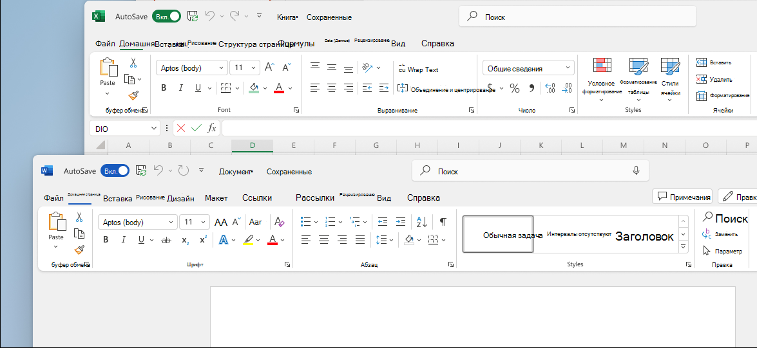This screenshot has width=757, height=348.
Task: Expand Word styles gallery more arrow
Action: coord(683,246)
